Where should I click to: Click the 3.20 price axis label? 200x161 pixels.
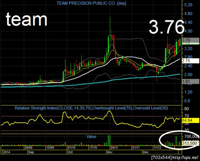[188, 49]
